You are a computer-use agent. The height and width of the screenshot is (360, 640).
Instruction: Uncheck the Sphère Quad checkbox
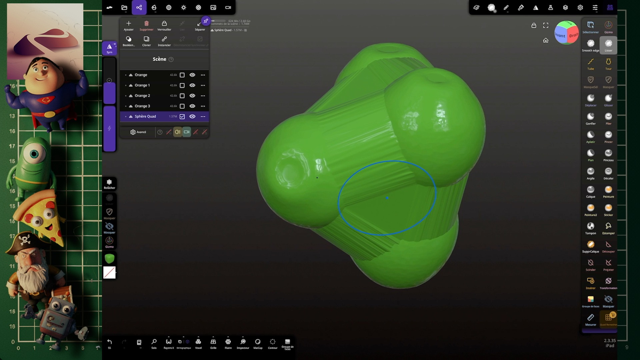tap(182, 116)
